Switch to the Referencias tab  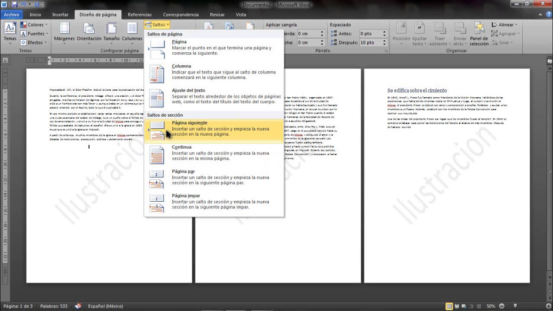pyautogui.click(x=140, y=14)
